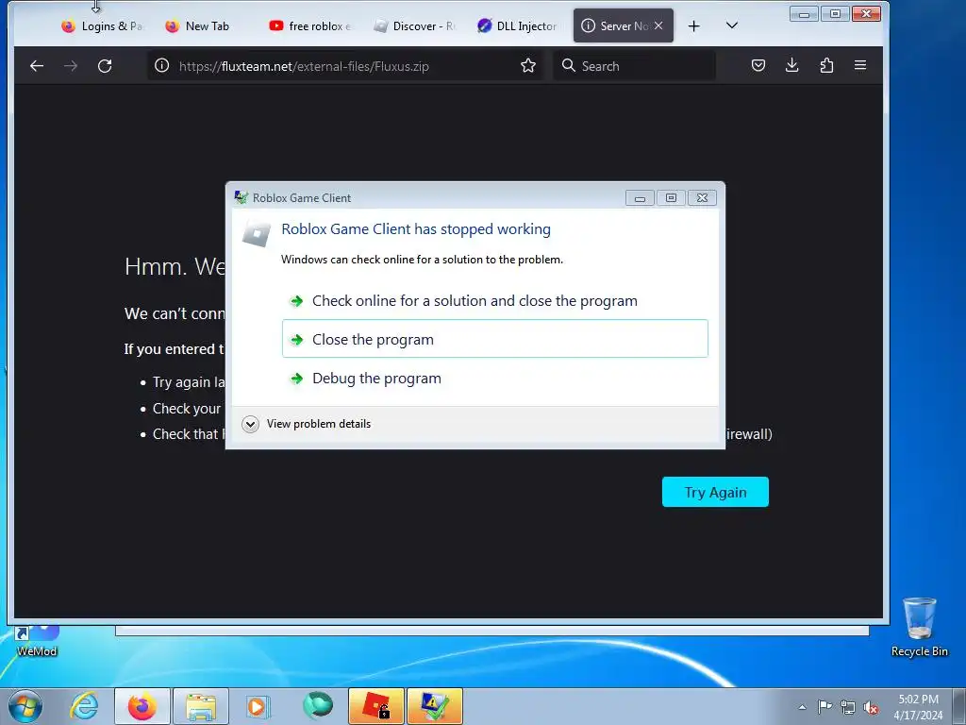Choose Close the program option
This screenshot has height=725, width=966.
494,339
